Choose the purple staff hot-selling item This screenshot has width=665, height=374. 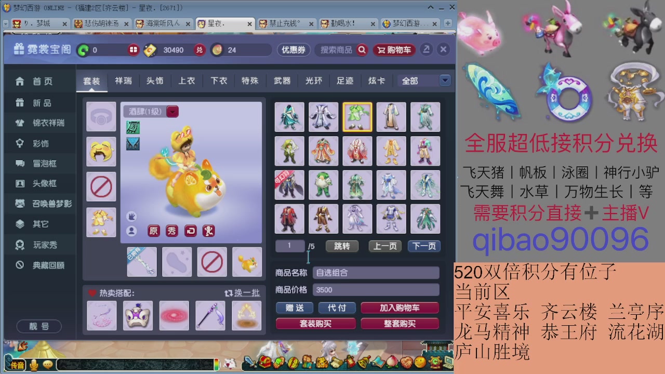[x=210, y=315]
